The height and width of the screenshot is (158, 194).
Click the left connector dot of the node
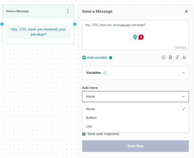pos(2,24)
